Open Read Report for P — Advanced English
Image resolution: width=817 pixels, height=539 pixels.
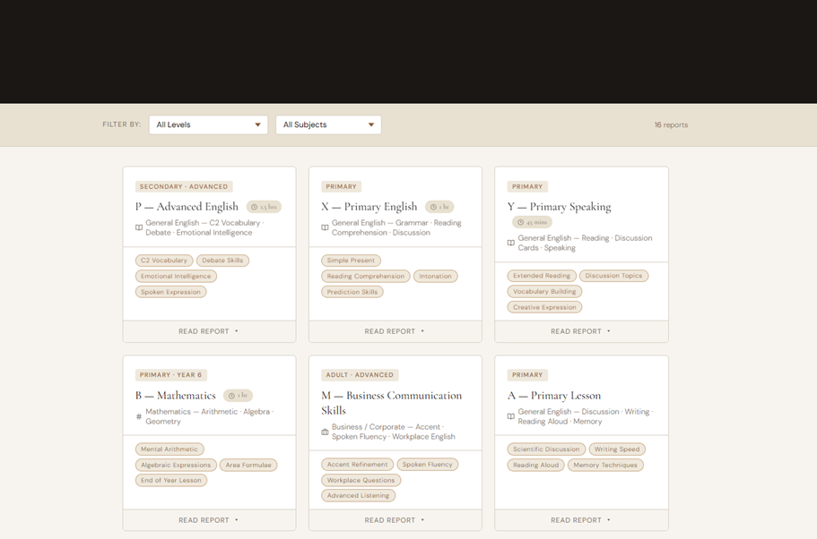209,331
